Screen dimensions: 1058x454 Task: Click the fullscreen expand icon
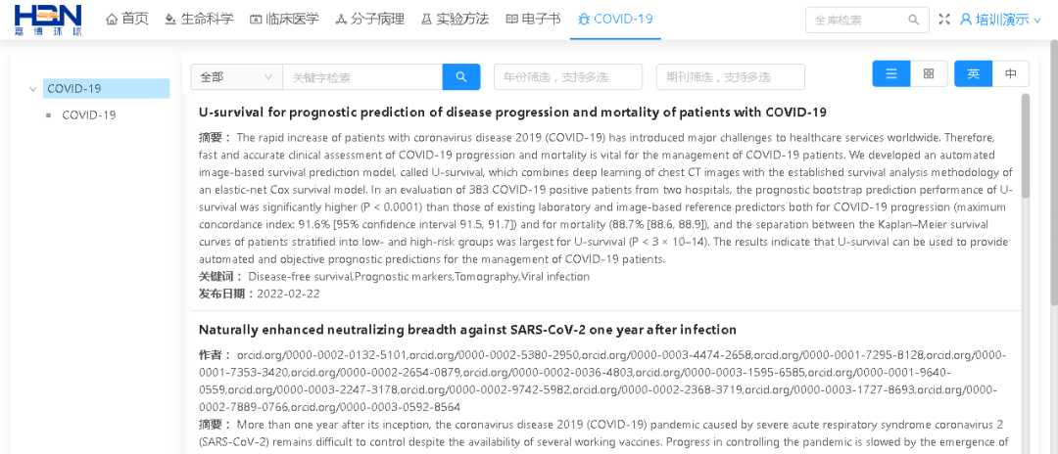click(944, 20)
